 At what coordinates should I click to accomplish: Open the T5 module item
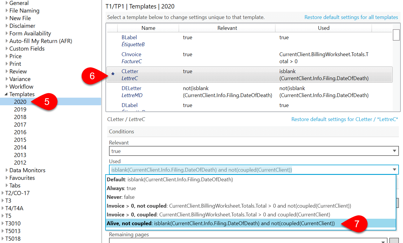pos(8,216)
